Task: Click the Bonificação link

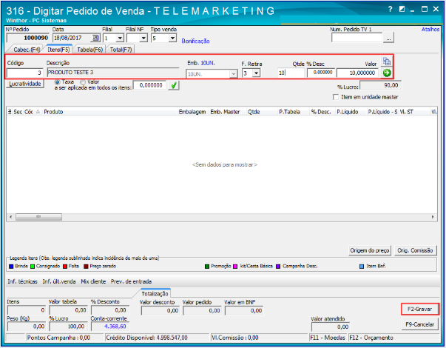Action: [195, 41]
